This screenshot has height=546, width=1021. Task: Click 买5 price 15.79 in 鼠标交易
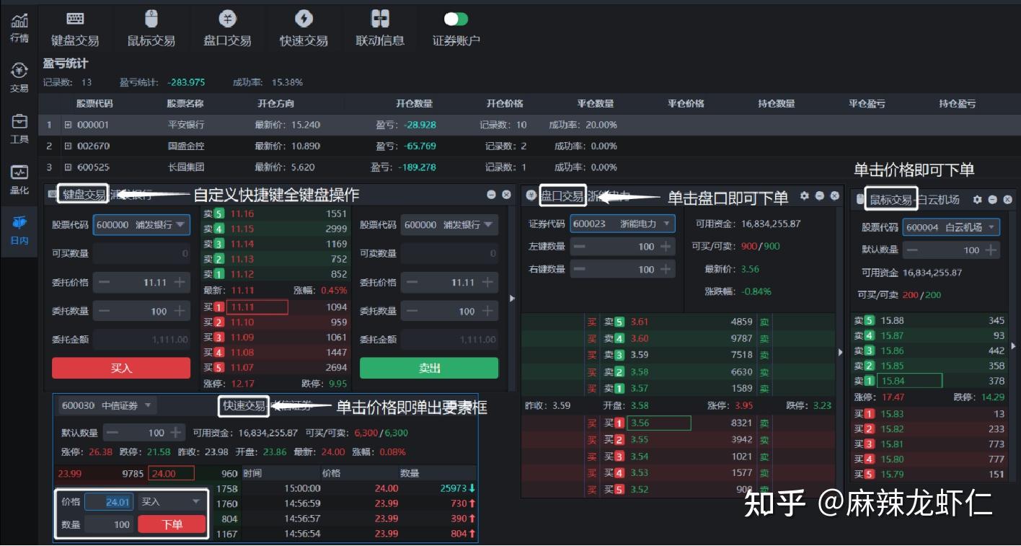[892, 475]
